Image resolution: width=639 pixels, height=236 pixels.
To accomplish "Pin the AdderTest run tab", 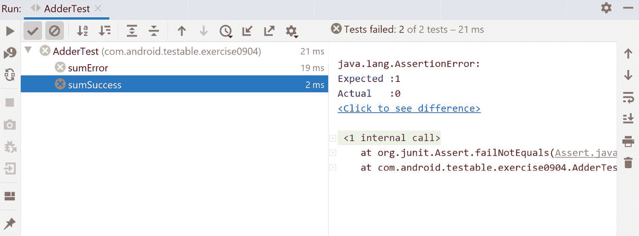I will [x=10, y=223].
